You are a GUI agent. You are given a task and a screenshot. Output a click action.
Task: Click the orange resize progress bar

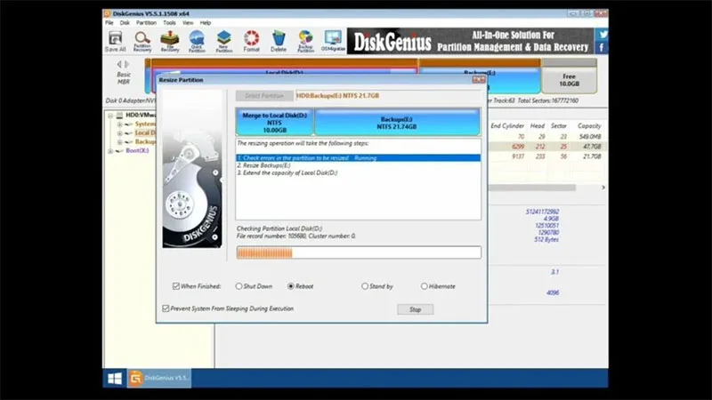tap(359, 252)
